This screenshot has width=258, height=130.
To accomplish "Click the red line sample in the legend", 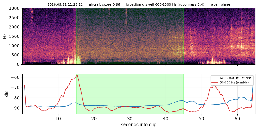I will (x=215, y=82).
